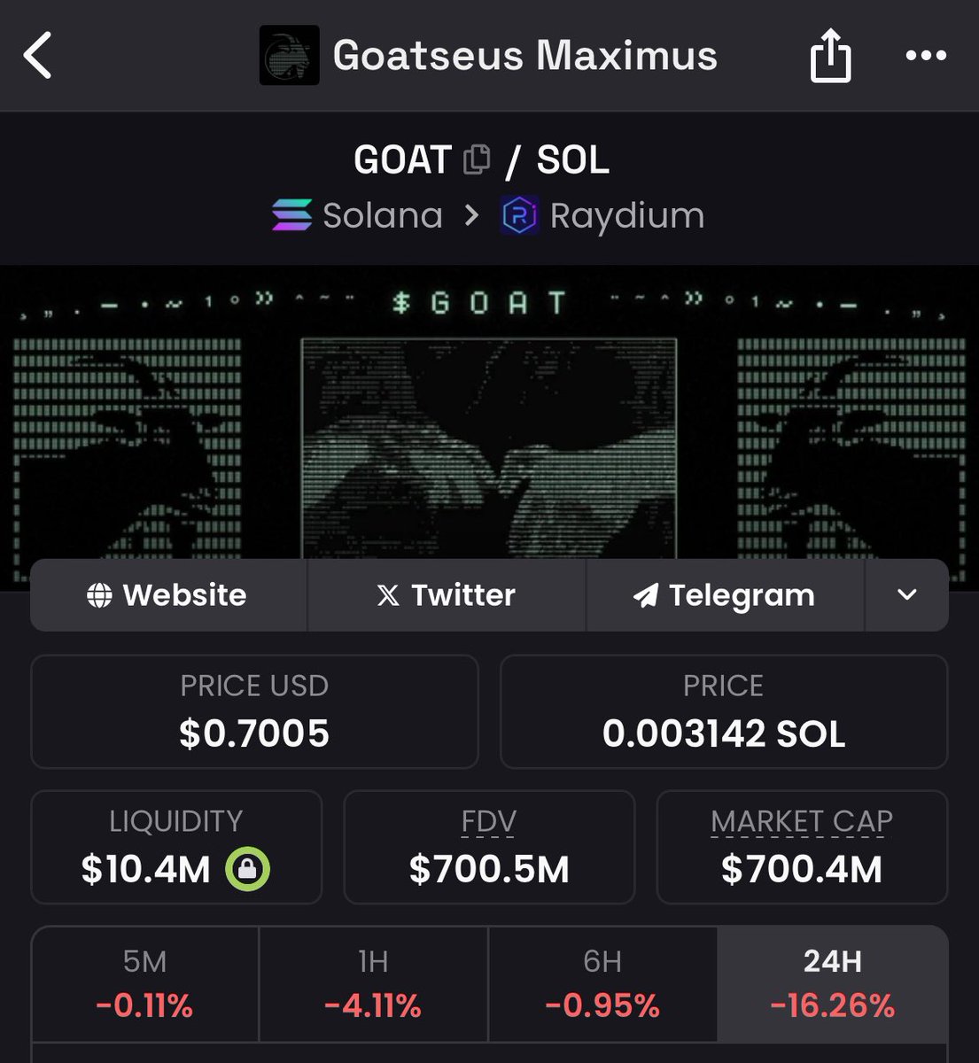Tap the Raydium DEX logo
The width and height of the screenshot is (979, 1063).
pos(519,215)
